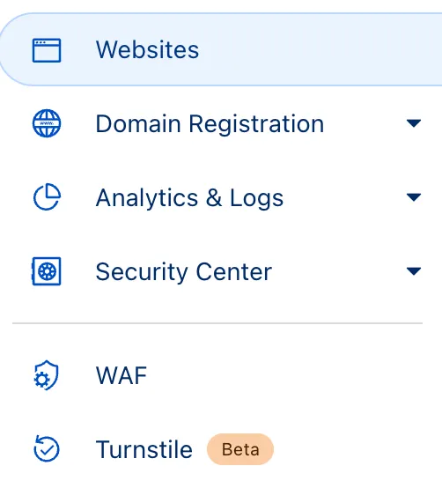This screenshot has height=488, width=442.
Task: Click gap between Security Center text and arrow
Action: pyautogui.click(x=339, y=271)
